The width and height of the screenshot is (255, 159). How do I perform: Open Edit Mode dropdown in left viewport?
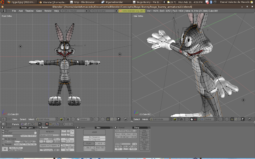click(47, 120)
